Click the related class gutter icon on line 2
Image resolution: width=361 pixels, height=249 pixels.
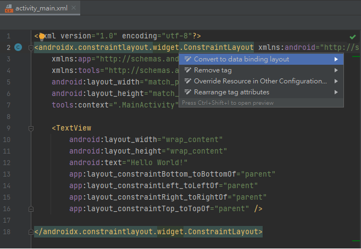[x=18, y=48]
